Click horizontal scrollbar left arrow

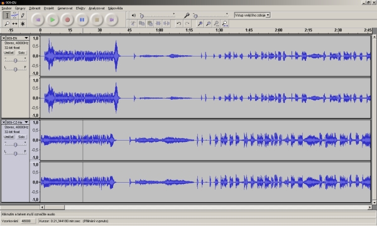[42, 207]
